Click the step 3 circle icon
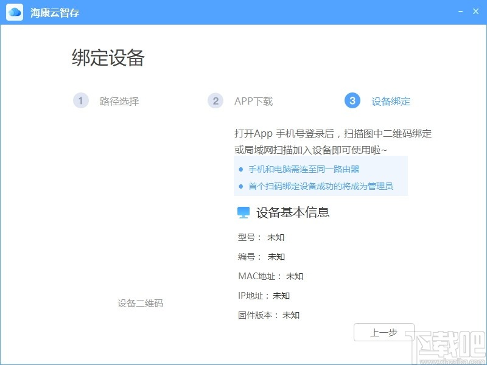The width and height of the screenshot is (487, 365). (x=352, y=101)
